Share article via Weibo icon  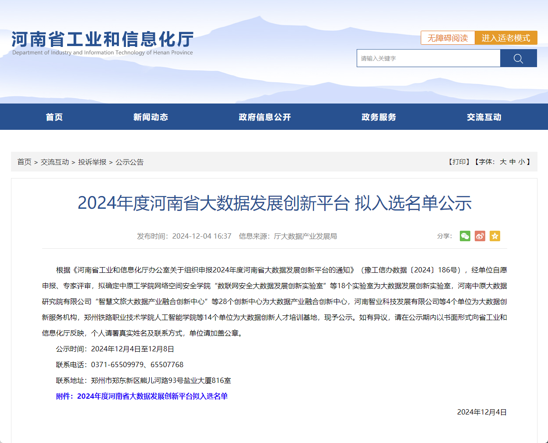[480, 236]
